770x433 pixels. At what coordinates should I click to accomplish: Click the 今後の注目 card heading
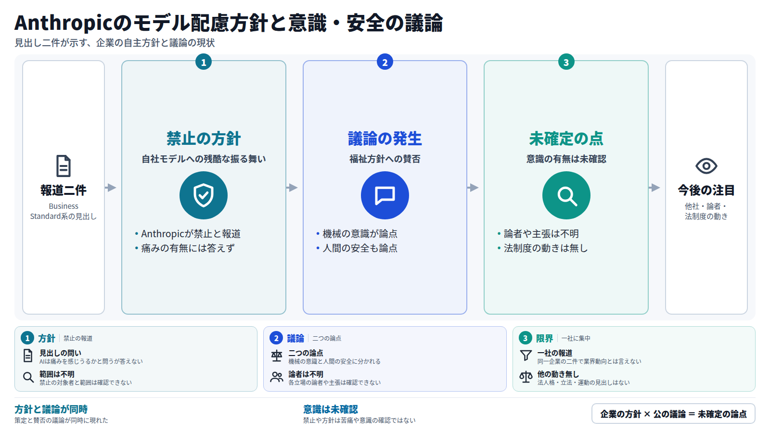pos(706,191)
